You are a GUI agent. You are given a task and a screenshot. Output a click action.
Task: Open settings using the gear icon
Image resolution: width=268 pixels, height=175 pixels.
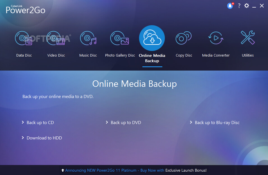click(x=247, y=6)
